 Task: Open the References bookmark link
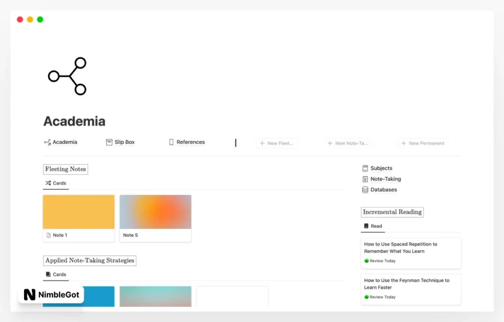tap(190, 142)
